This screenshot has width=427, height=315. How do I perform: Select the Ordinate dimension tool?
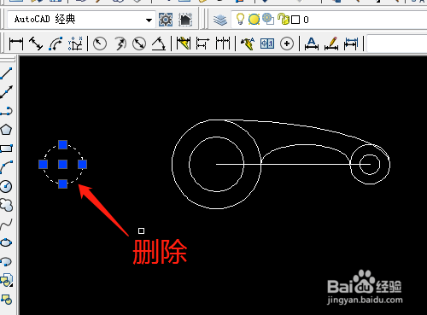pyautogui.click(x=75, y=44)
